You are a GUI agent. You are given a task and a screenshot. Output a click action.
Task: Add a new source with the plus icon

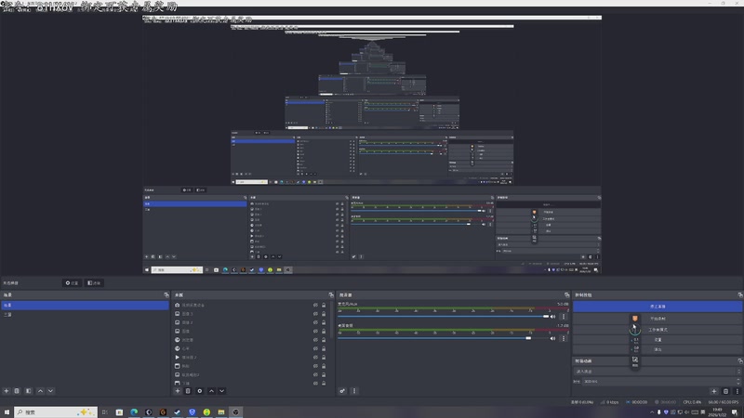(x=178, y=391)
